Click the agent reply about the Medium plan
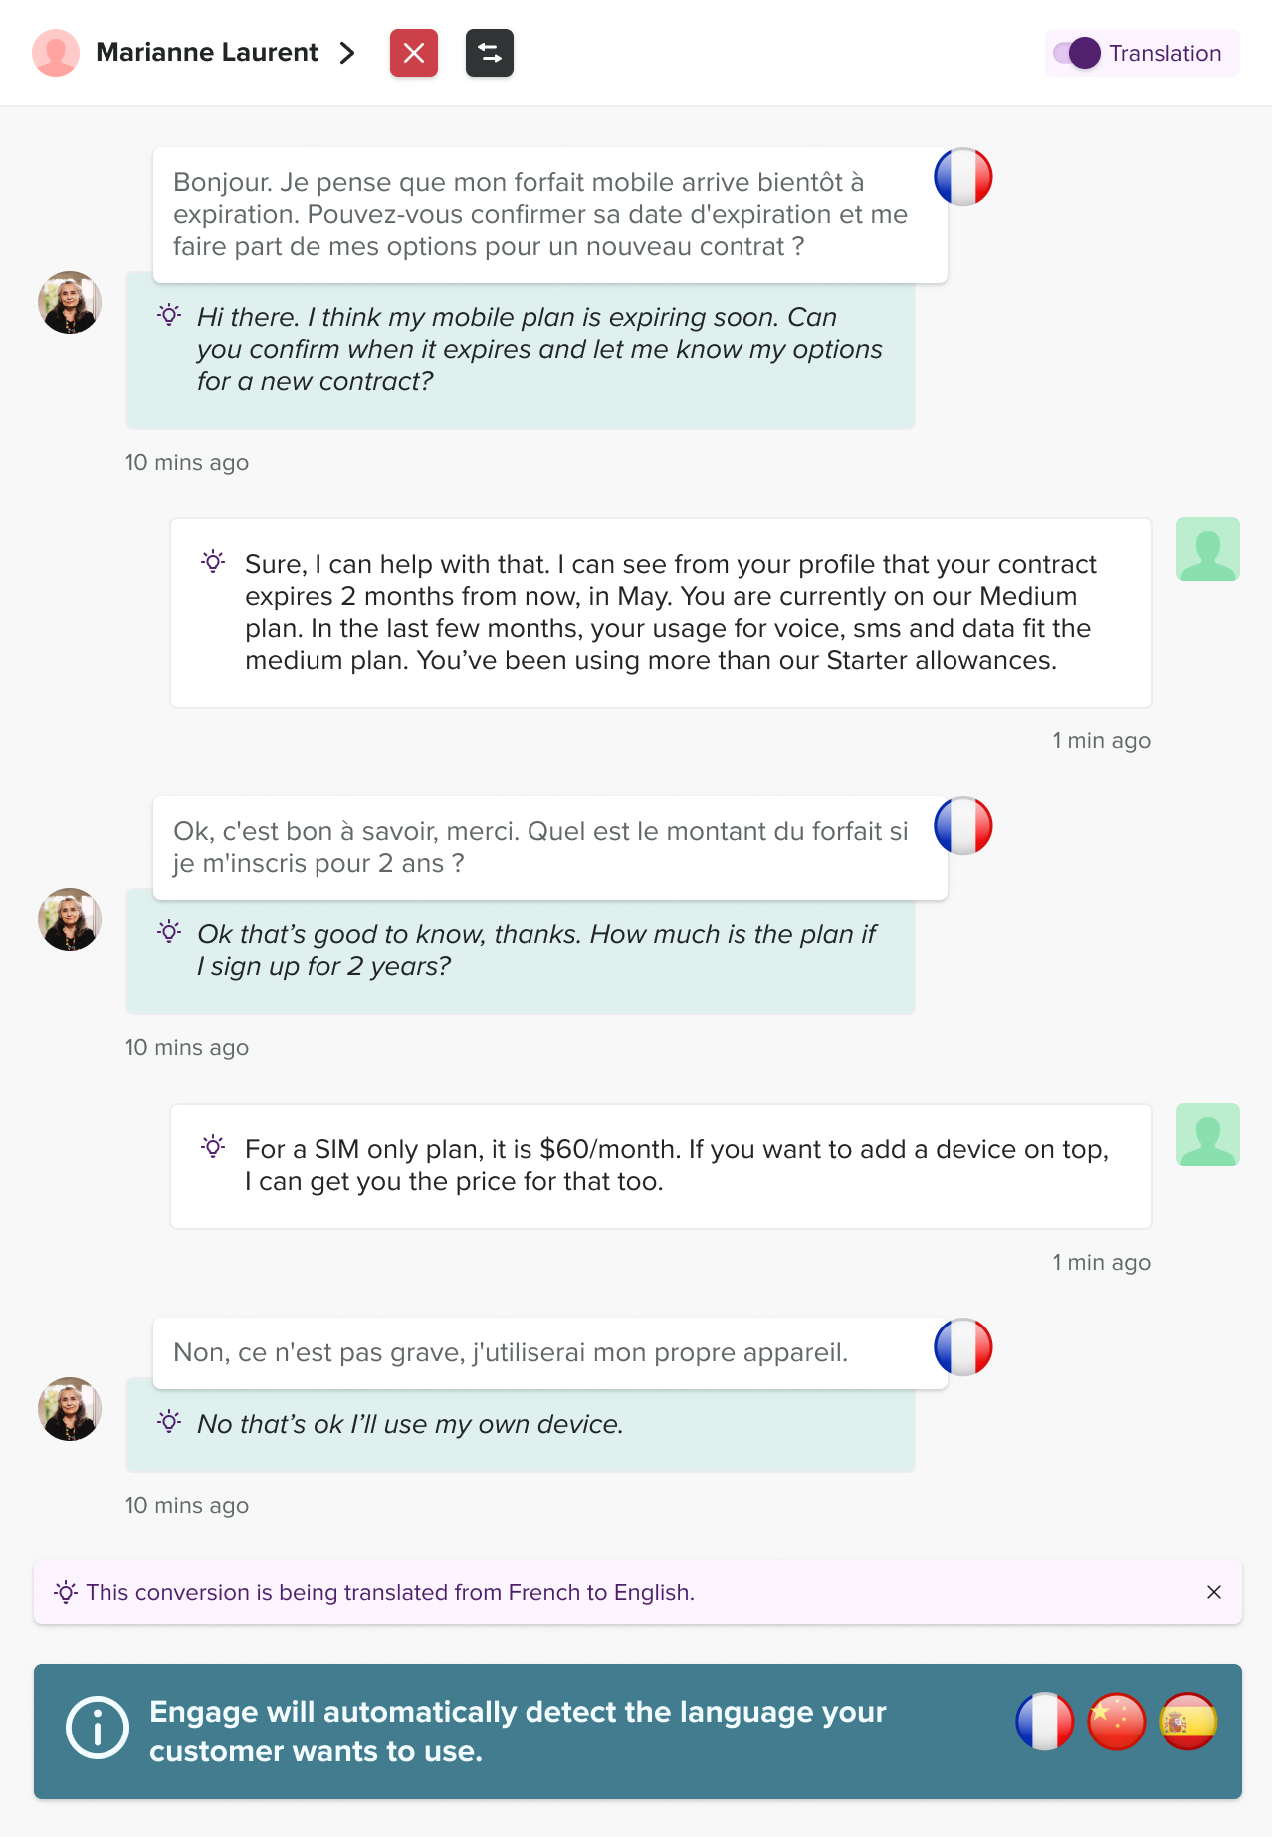This screenshot has height=1837, width=1272. pyautogui.click(x=661, y=613)
